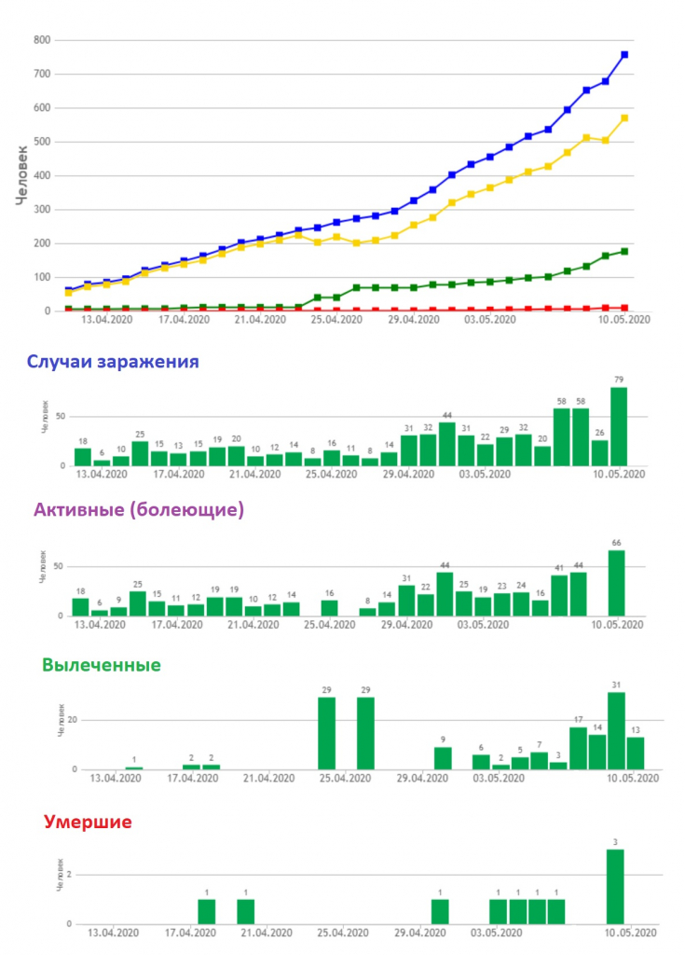Select the bar labeled 26 in infection cases chart
The width and height of the screenshot is (685, 955).
pos(600,453)
